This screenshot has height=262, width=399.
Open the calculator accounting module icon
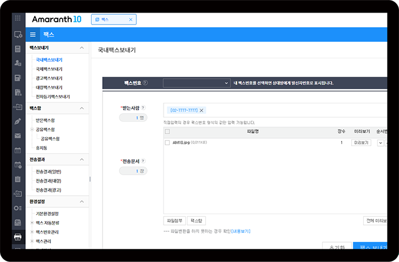coord(18,49)
